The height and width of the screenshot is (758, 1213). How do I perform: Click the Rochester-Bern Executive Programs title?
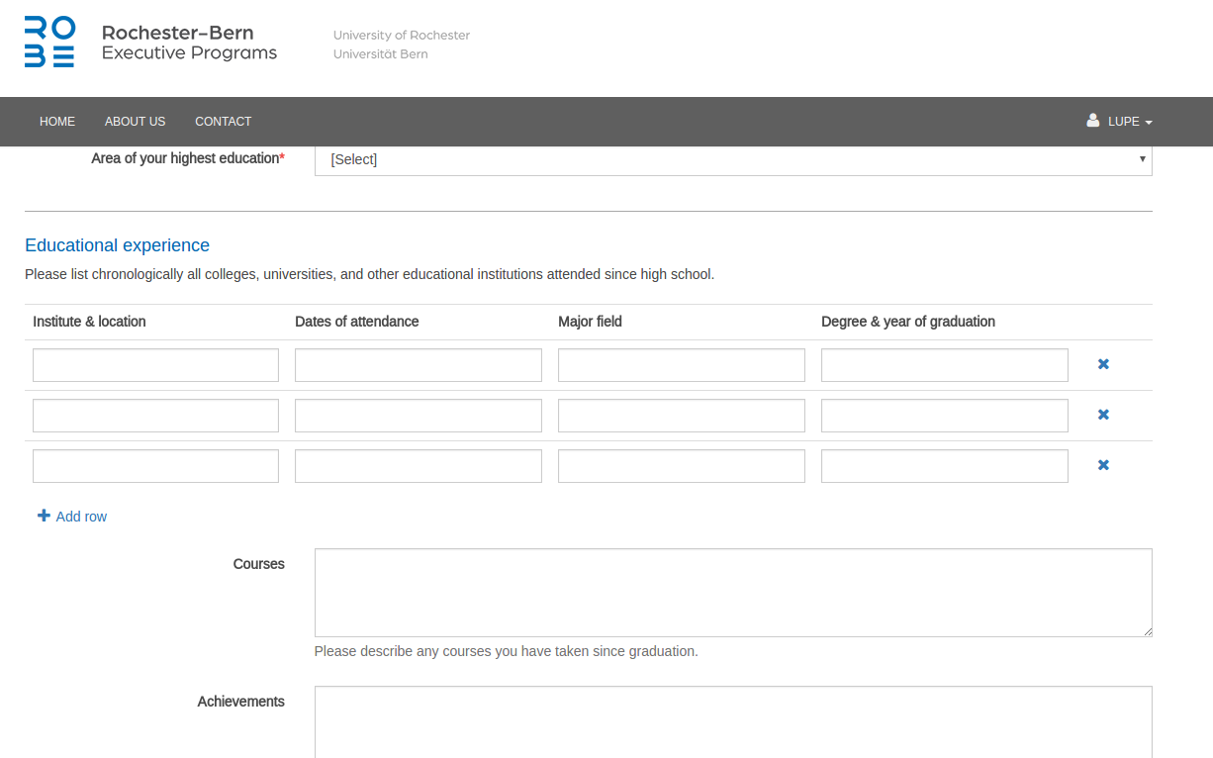(x=189, y=43)
